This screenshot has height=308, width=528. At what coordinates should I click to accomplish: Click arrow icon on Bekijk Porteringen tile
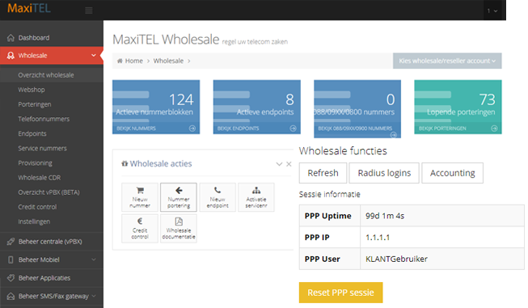[x=494, y=129]
